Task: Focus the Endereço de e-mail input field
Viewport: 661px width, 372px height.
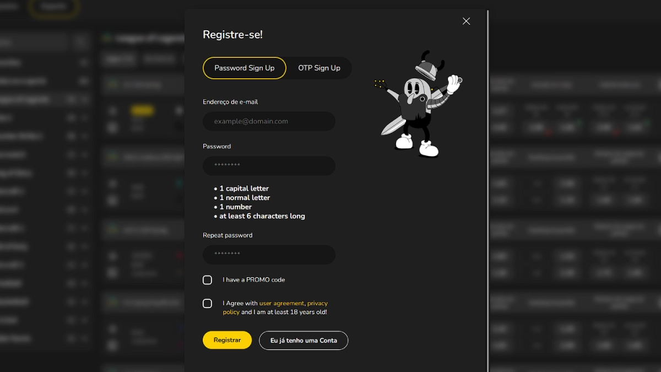Action: point(269,121)
